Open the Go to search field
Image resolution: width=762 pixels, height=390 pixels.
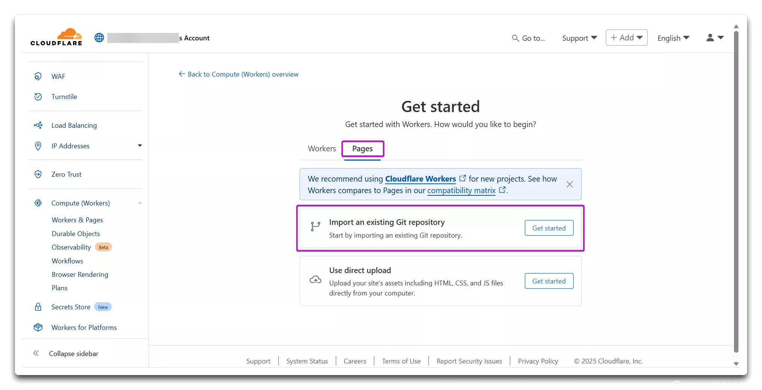pos(528,38)
